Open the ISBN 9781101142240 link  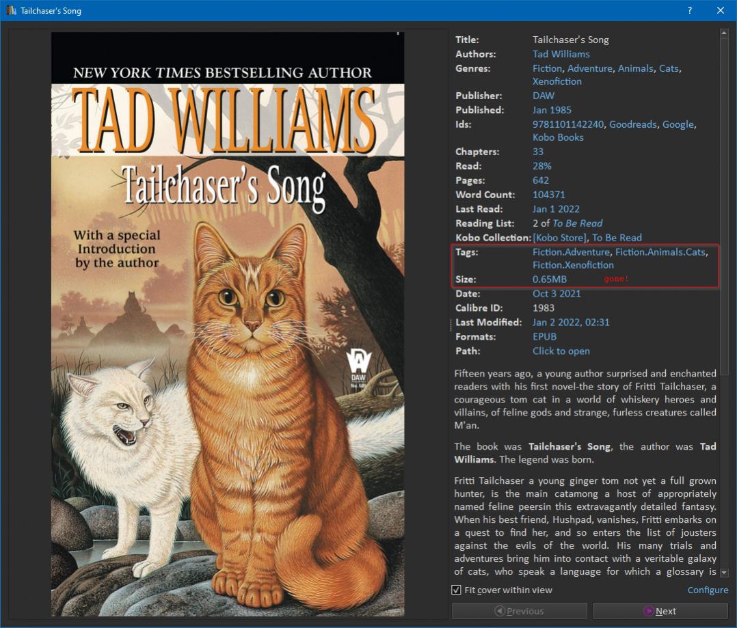pos(567,124)
